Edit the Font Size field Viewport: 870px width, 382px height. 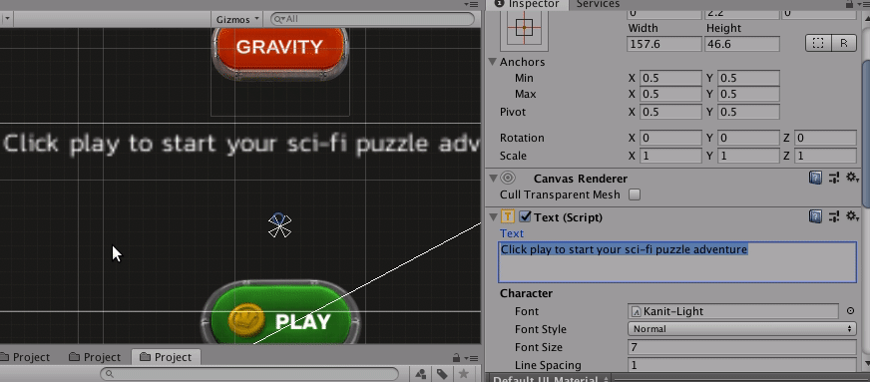point(742,347)
